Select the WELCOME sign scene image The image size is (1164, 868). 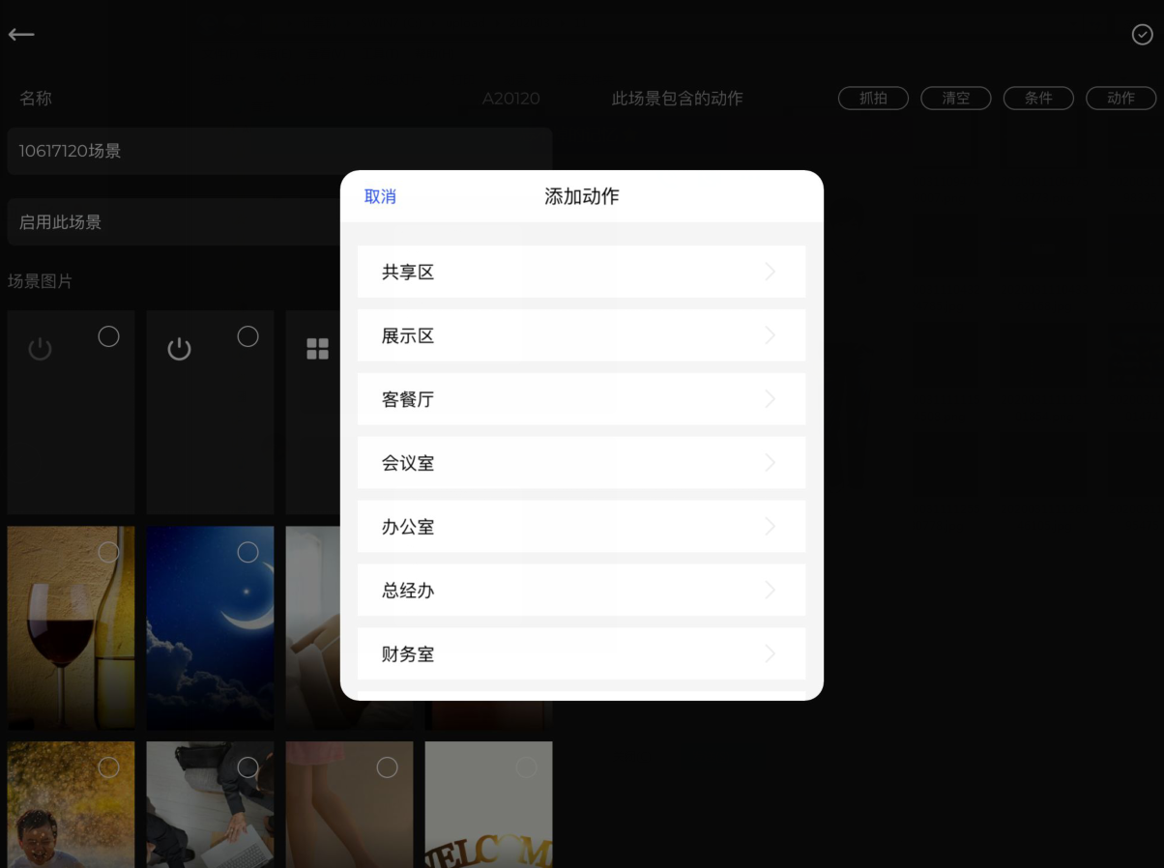(x=527, y=767)
